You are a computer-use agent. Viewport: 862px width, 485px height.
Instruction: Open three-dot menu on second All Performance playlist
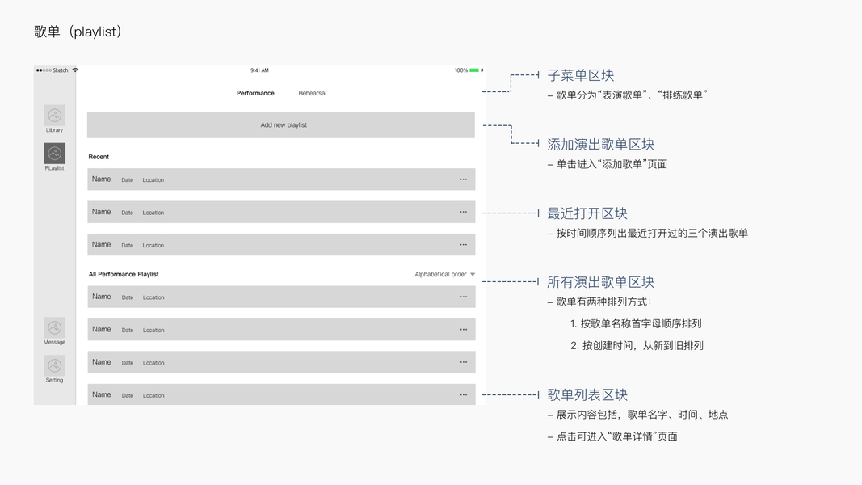coord(464,329)
